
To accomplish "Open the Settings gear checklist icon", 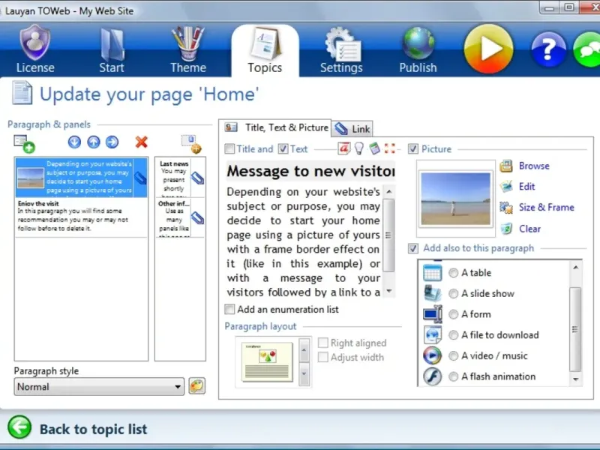I will (x=342, y=44).
